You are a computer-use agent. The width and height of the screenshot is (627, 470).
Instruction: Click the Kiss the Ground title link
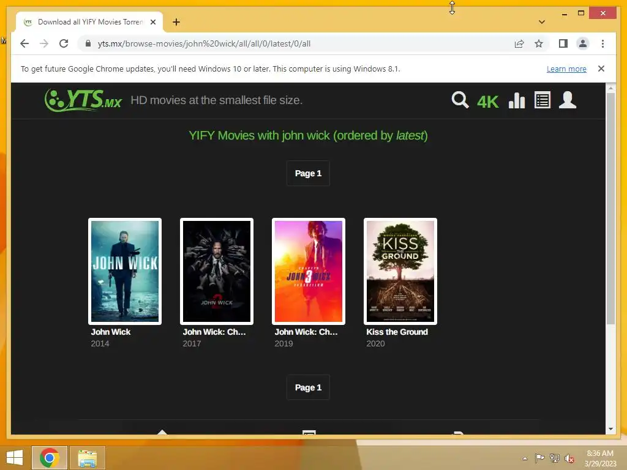pyautogui.click(x=397, y=332)
